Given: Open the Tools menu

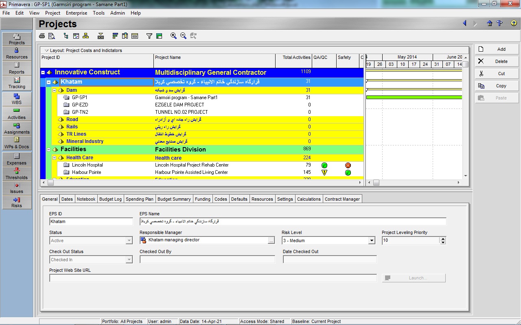Looking at the screenshot, I should click(x=99, y=13).
